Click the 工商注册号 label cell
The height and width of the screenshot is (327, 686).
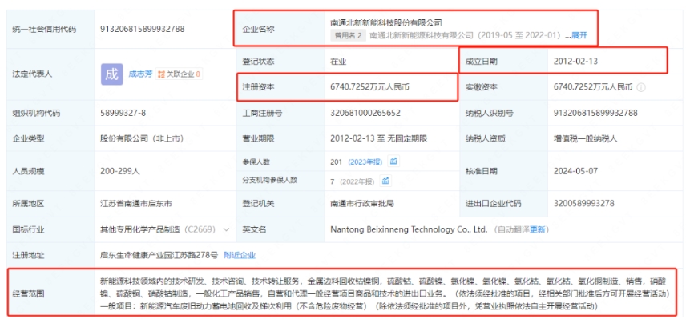point(280,113)
